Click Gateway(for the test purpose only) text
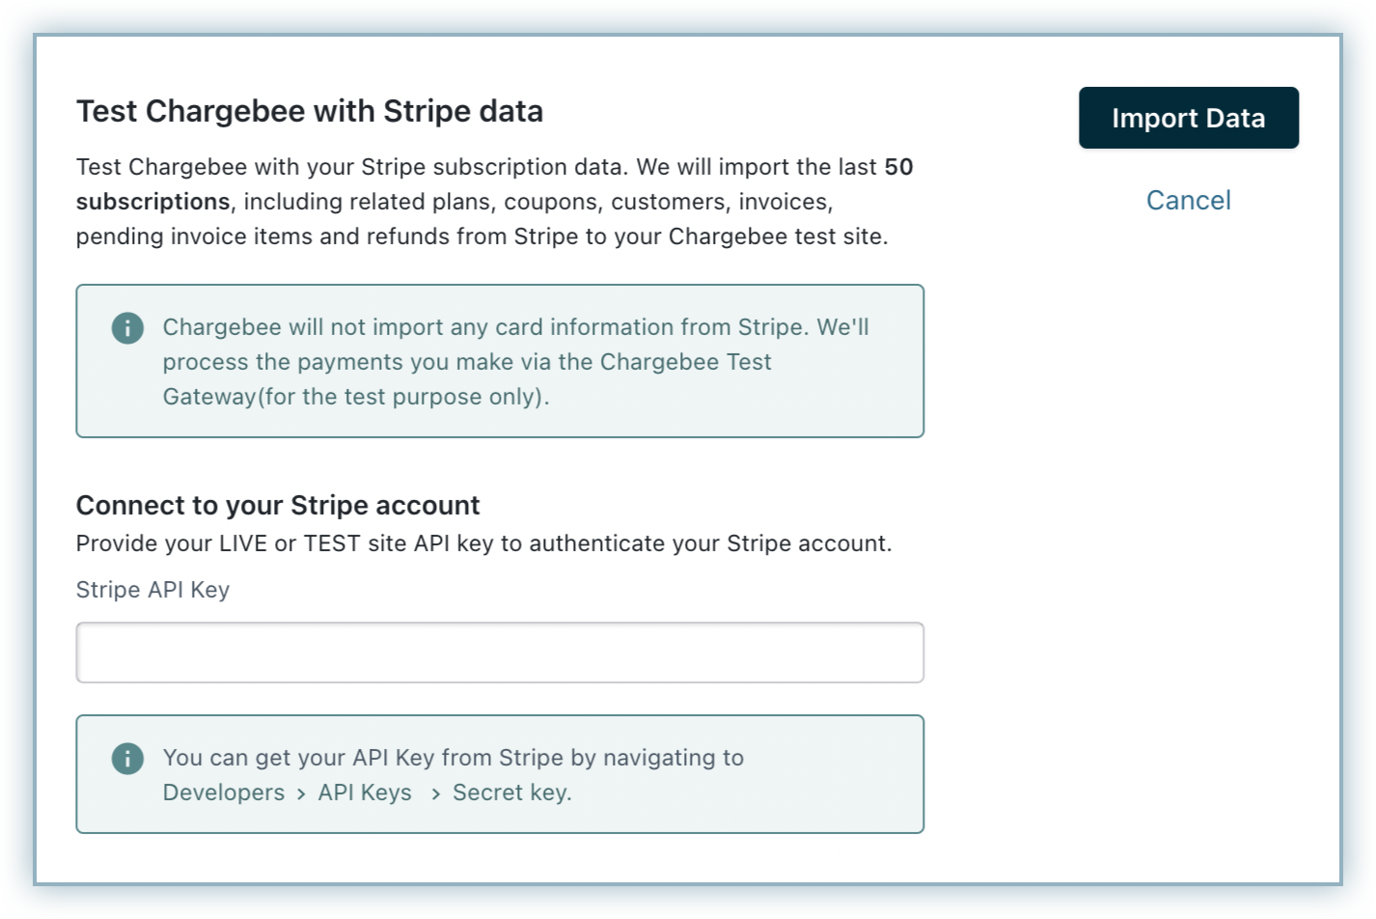The image size is (1376, 919). click(356, 397)
